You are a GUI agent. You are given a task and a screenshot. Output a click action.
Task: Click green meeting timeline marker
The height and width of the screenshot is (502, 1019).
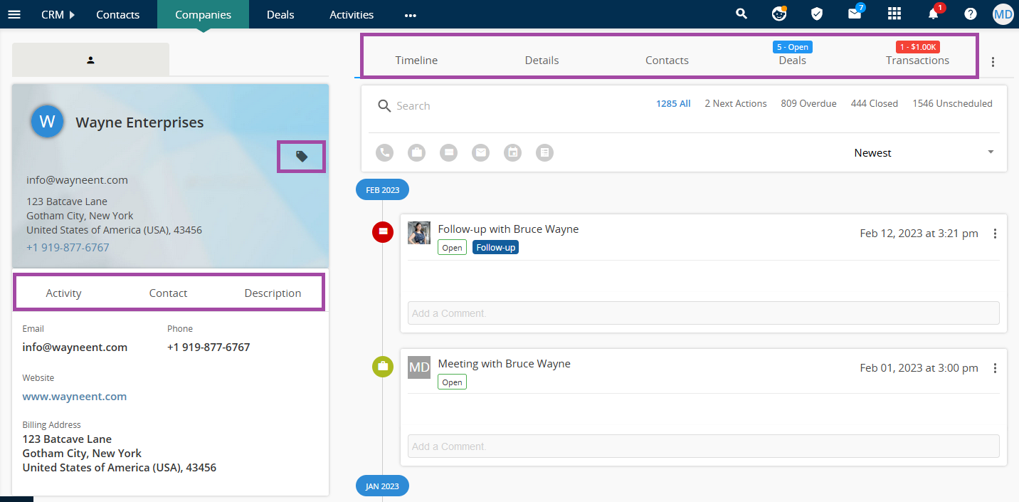(x=383, y=367)
